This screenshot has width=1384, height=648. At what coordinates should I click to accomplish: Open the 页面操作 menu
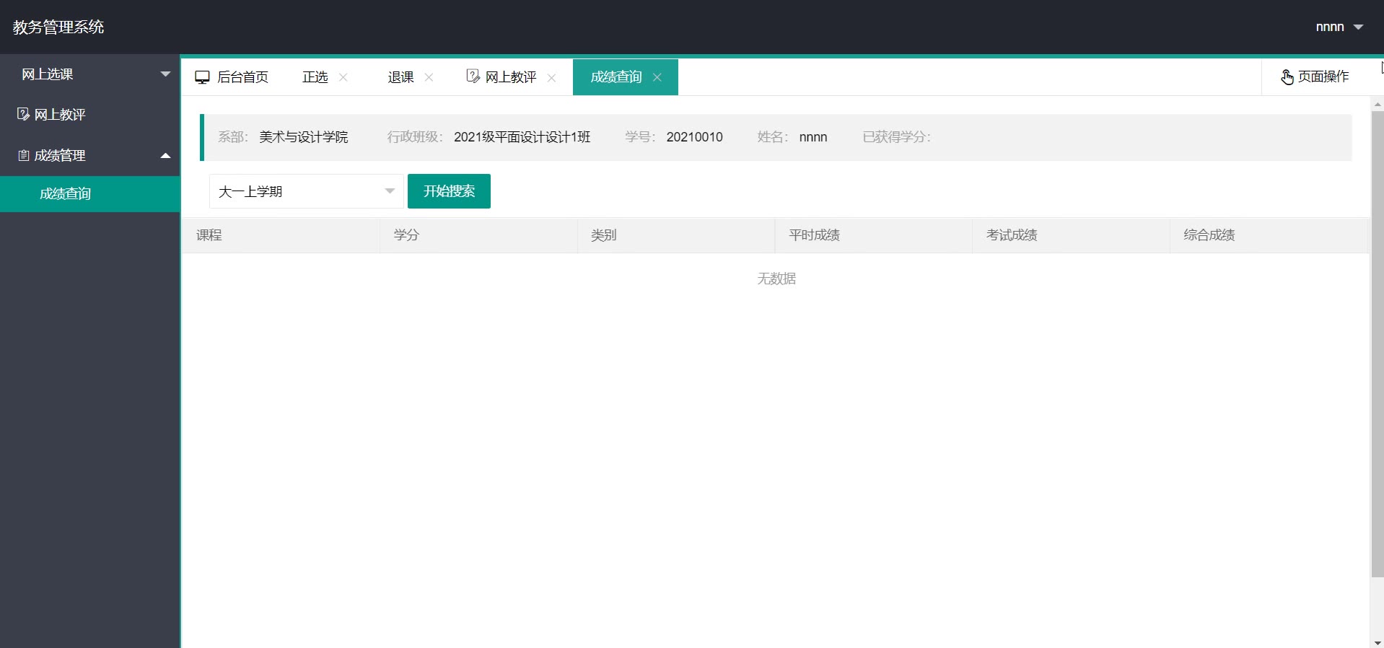click(1315, 76)
